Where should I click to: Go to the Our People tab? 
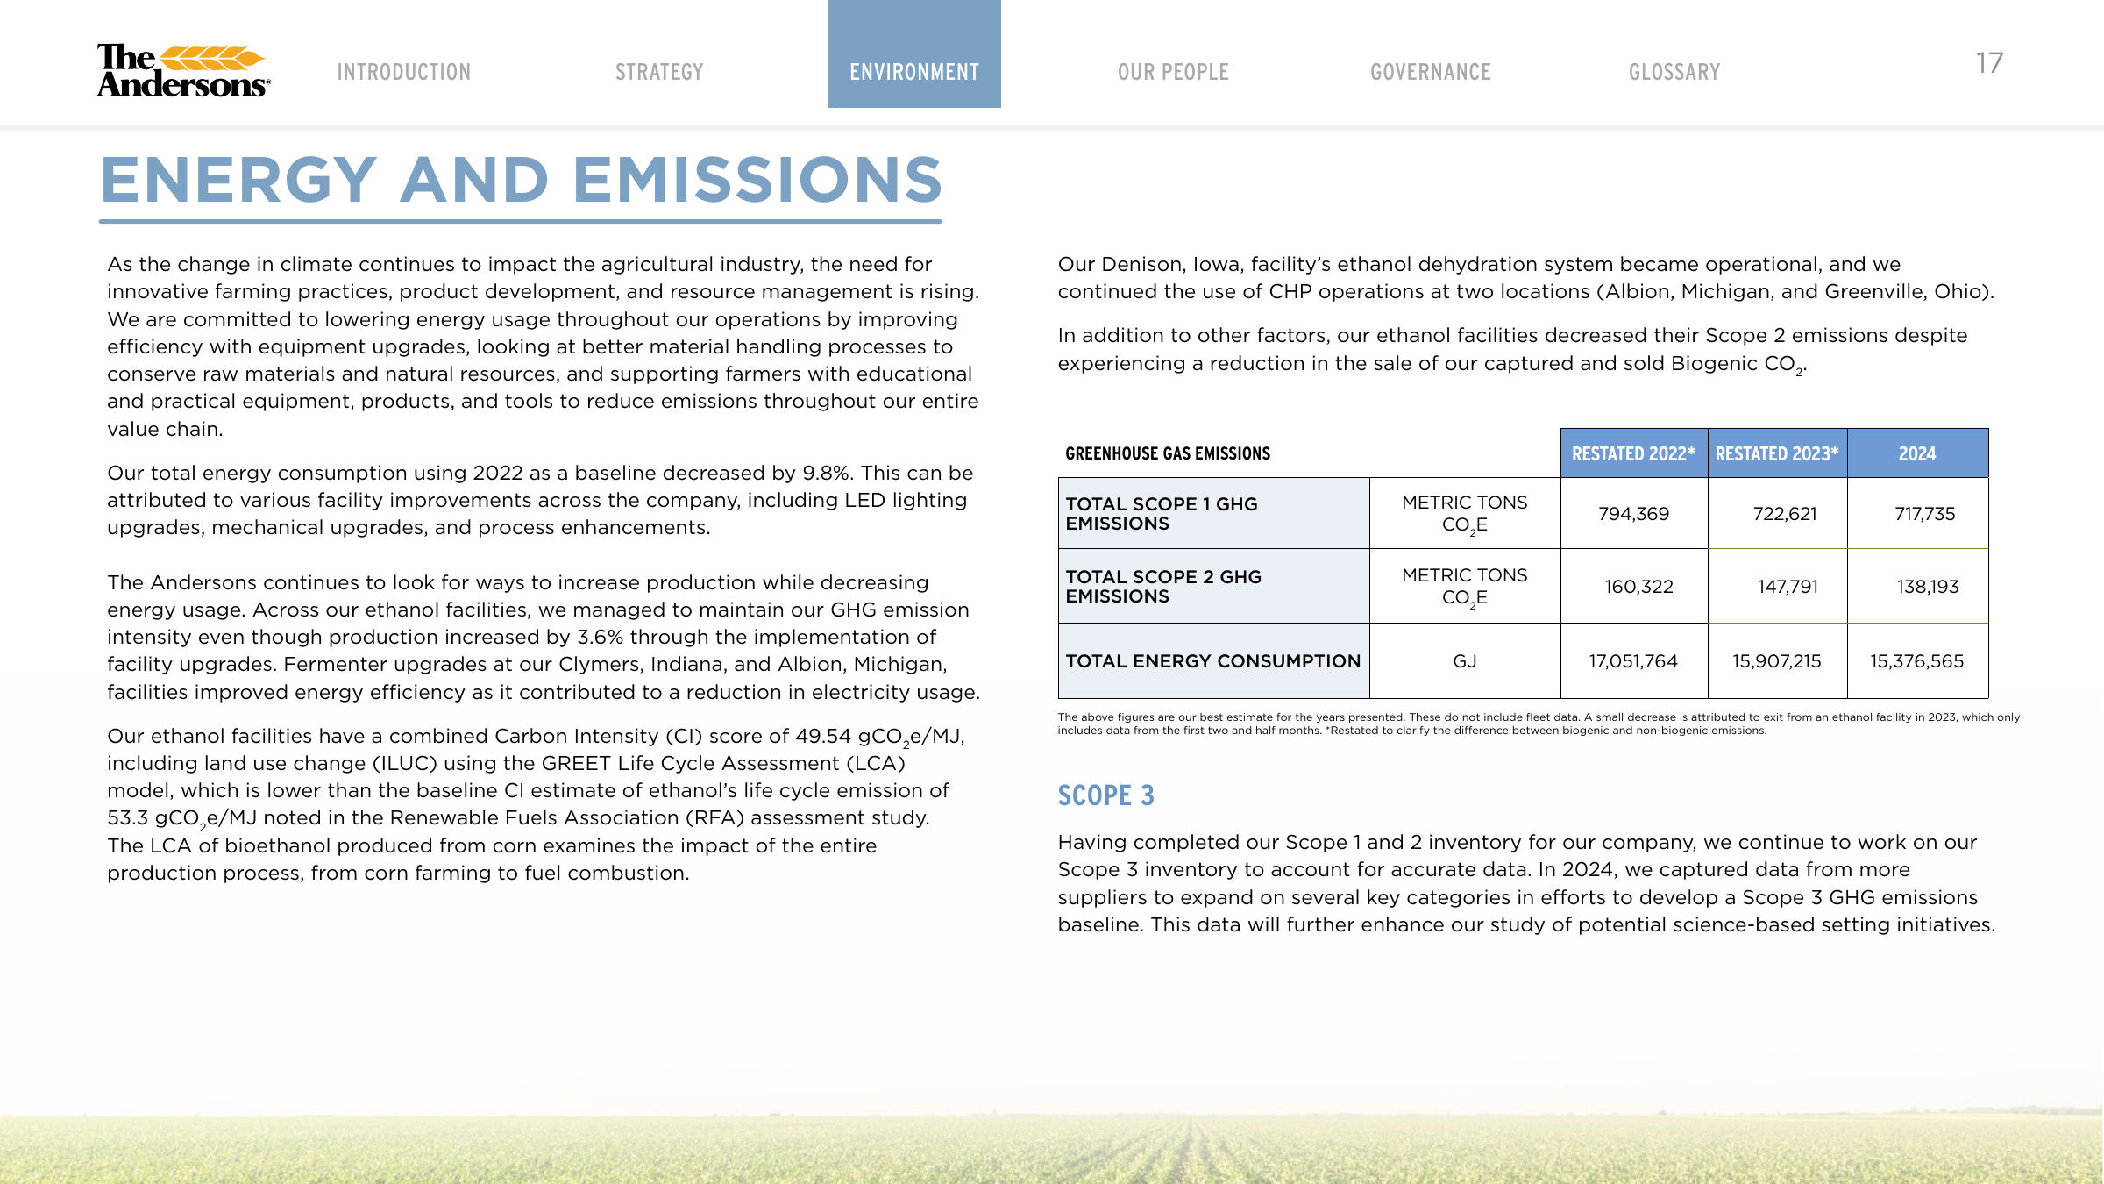1173,72
